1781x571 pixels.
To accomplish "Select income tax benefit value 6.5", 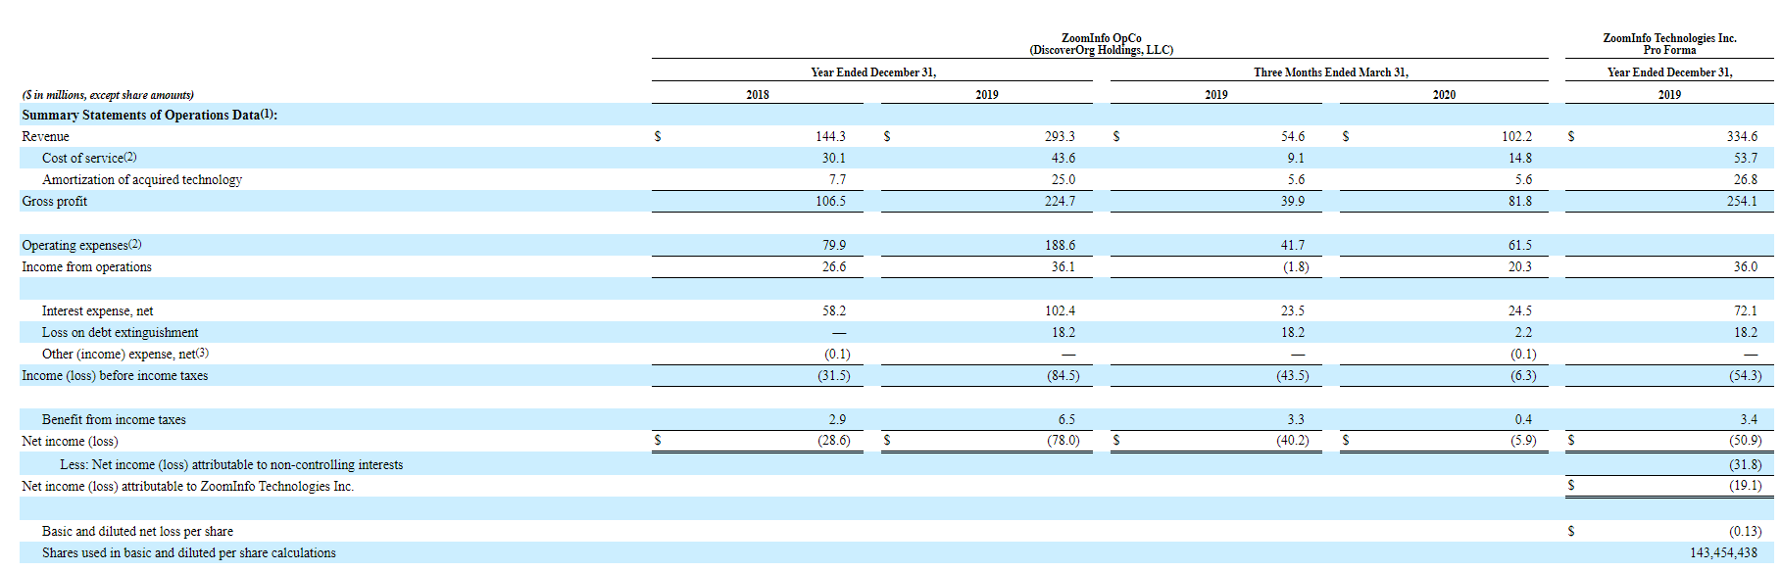I will (1066, 419).
